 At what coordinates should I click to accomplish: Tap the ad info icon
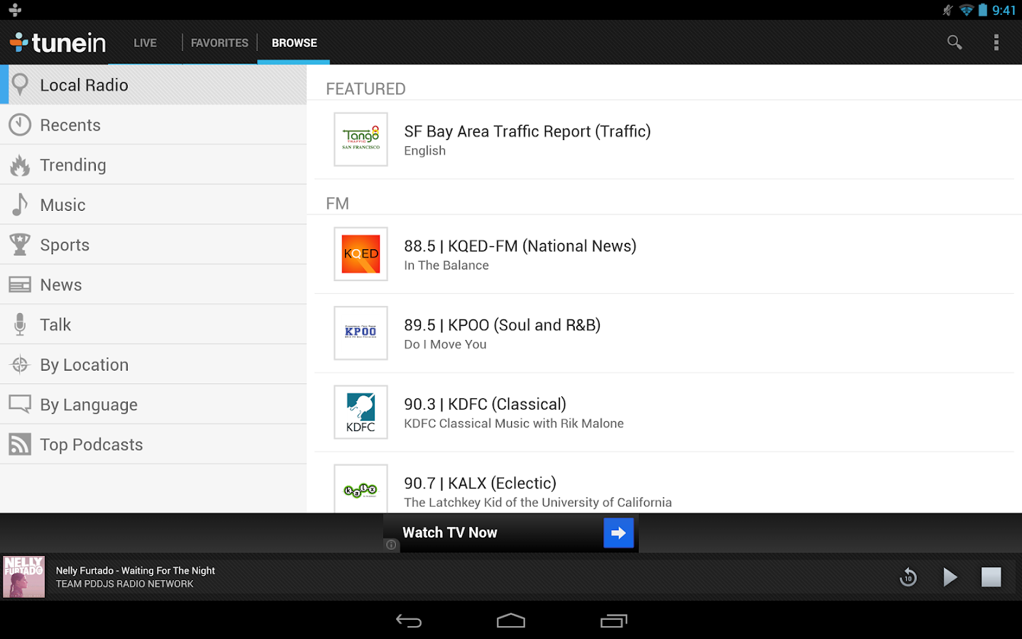coord(391,545)
